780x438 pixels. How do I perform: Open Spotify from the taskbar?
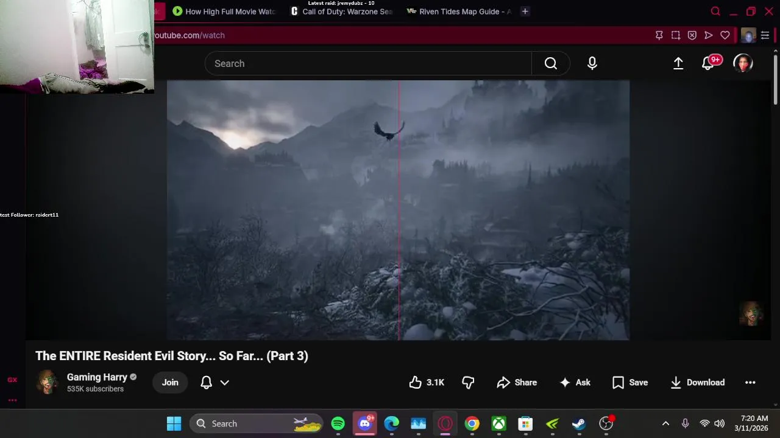coord(338,423)
